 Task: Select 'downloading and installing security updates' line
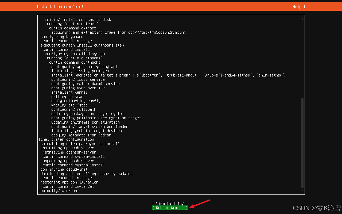(x=87, y=174)
